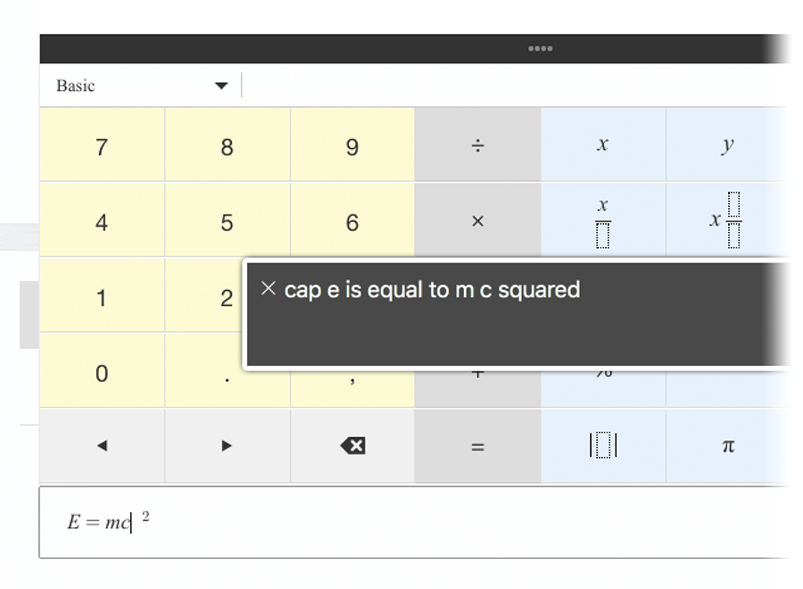Tap the number 9 key
The image size is (803, 589).
pyautogui.click(x=352, y=145)
